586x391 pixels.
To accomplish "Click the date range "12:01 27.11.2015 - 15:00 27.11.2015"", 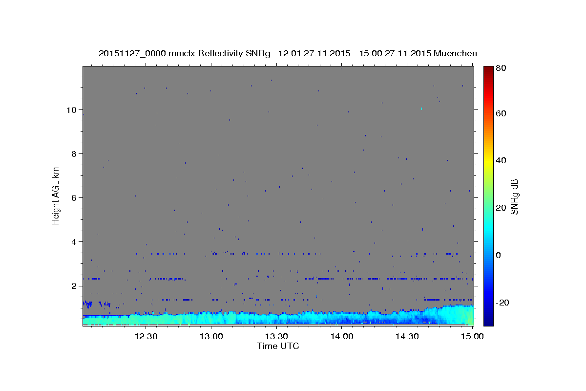I will [x=354, y=53].
